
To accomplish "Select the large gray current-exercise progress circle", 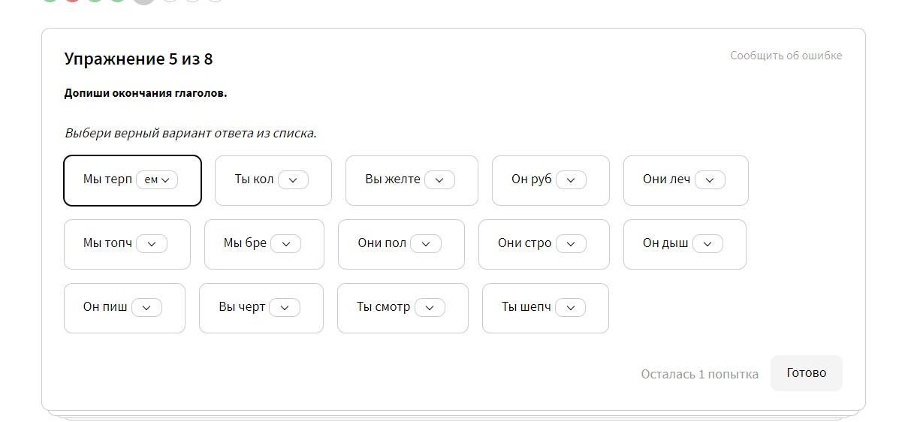I will [x=143, y=1].
